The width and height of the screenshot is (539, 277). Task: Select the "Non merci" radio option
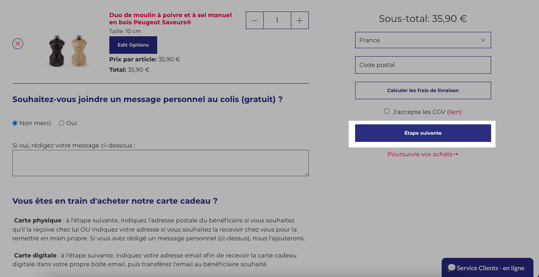[x=15, y=123]
